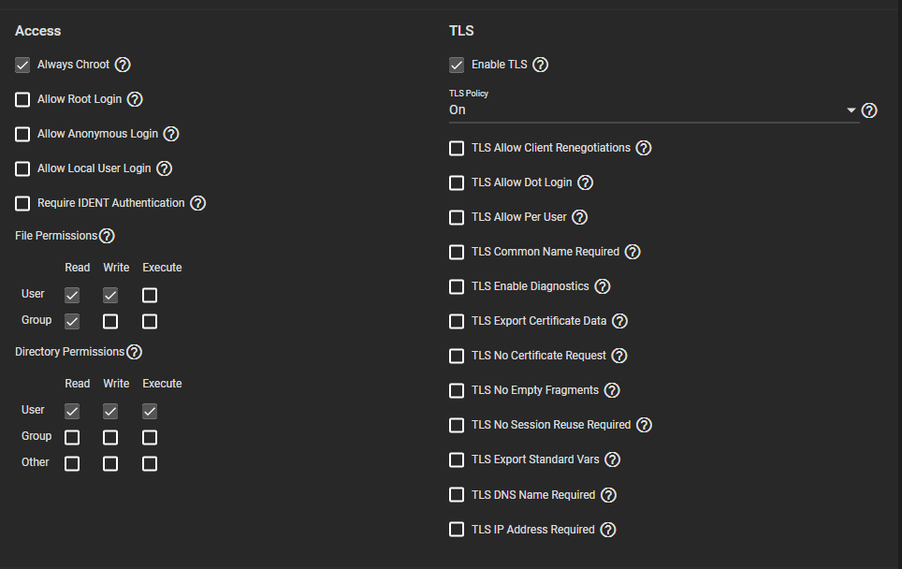The height and width of the screenshot is (569, 902).
Task: Open help tooltip for Allow Root Login
Action: click(135, 99)
